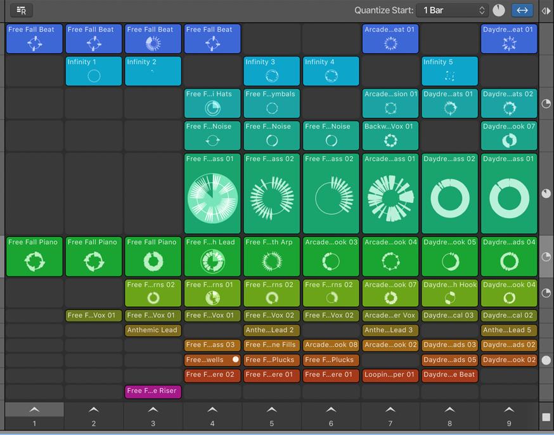Image resolution: width=554 pixels, height=435 pixels.
Task: Play the Free F...Noise cell
Action: [212, 135]
